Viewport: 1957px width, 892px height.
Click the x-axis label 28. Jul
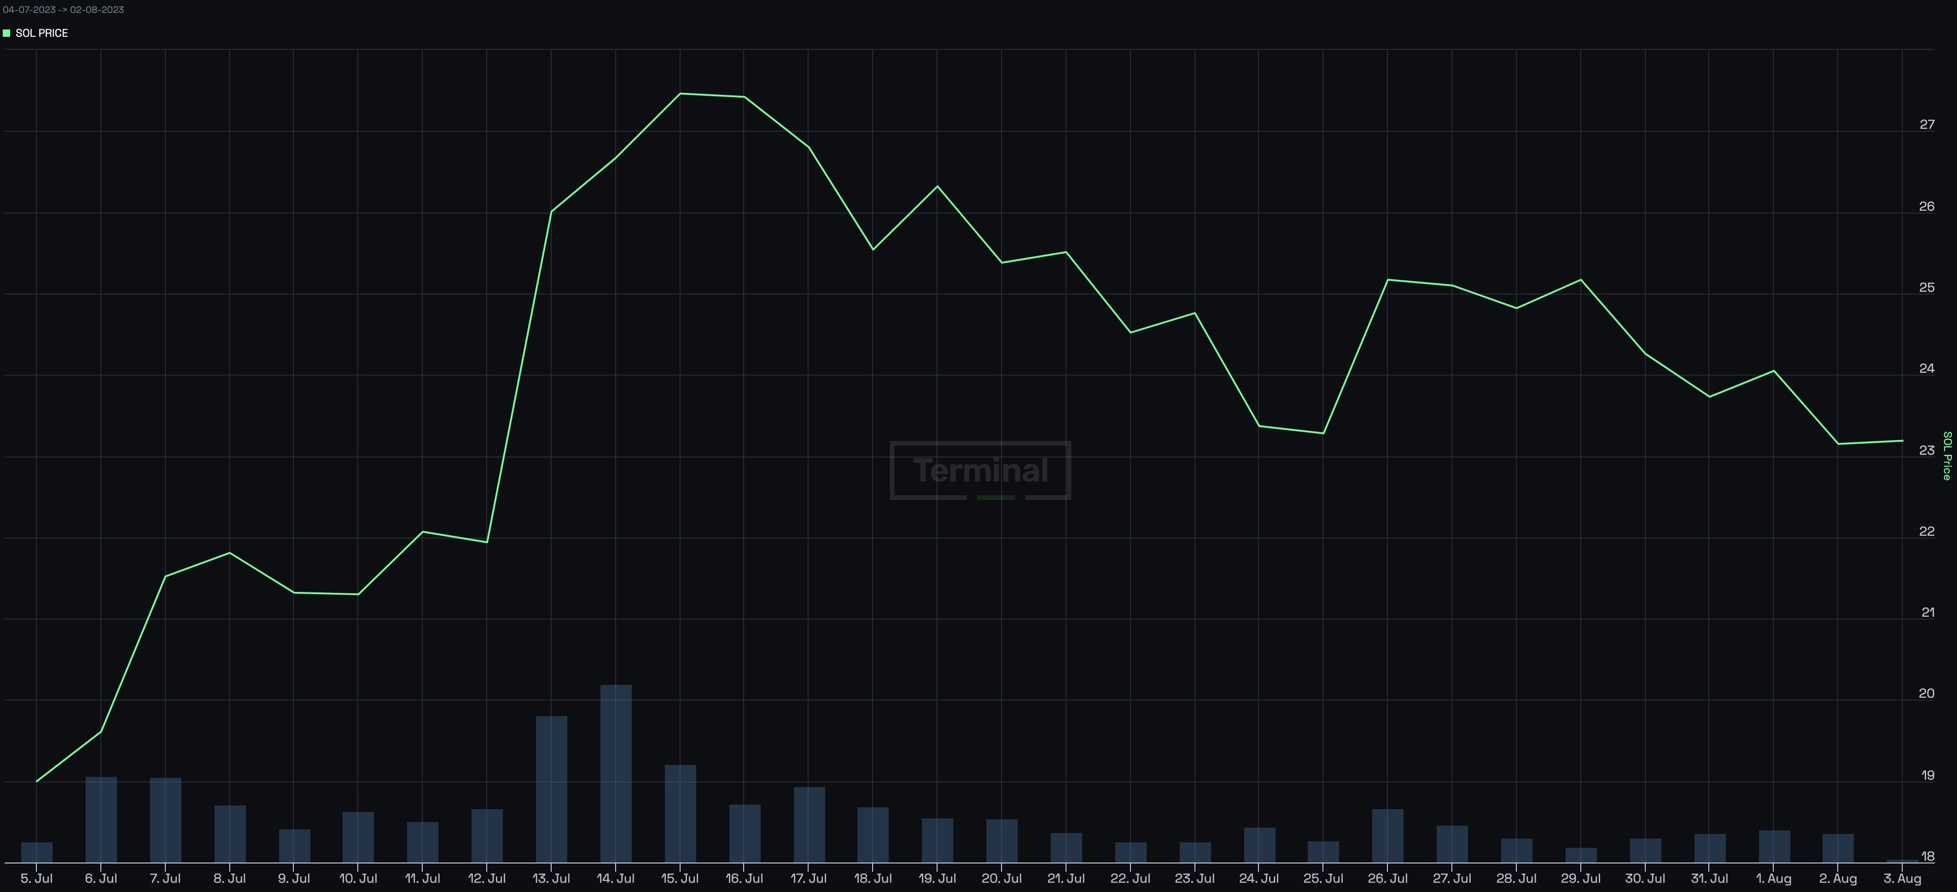(x=1516, y=878)
